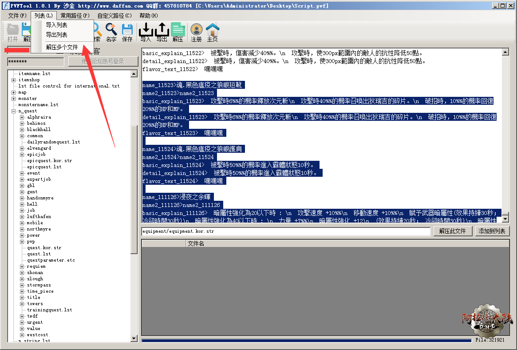This screenshot has height=350, width=517.
Task: Go to the 主页 home page icon
Action: coord(213,32)
